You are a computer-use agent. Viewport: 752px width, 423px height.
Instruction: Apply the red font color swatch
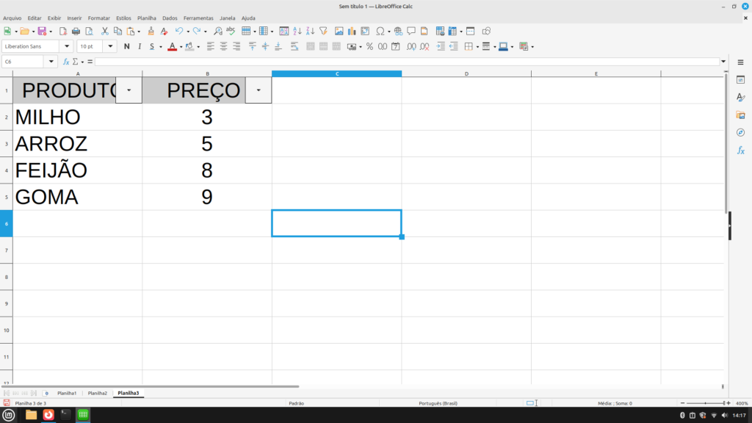click(171, 46)
